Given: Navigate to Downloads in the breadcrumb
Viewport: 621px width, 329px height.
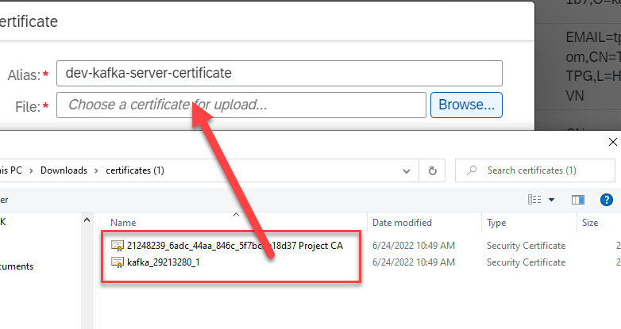Looking at the screenshot, I should pos(64,170).
